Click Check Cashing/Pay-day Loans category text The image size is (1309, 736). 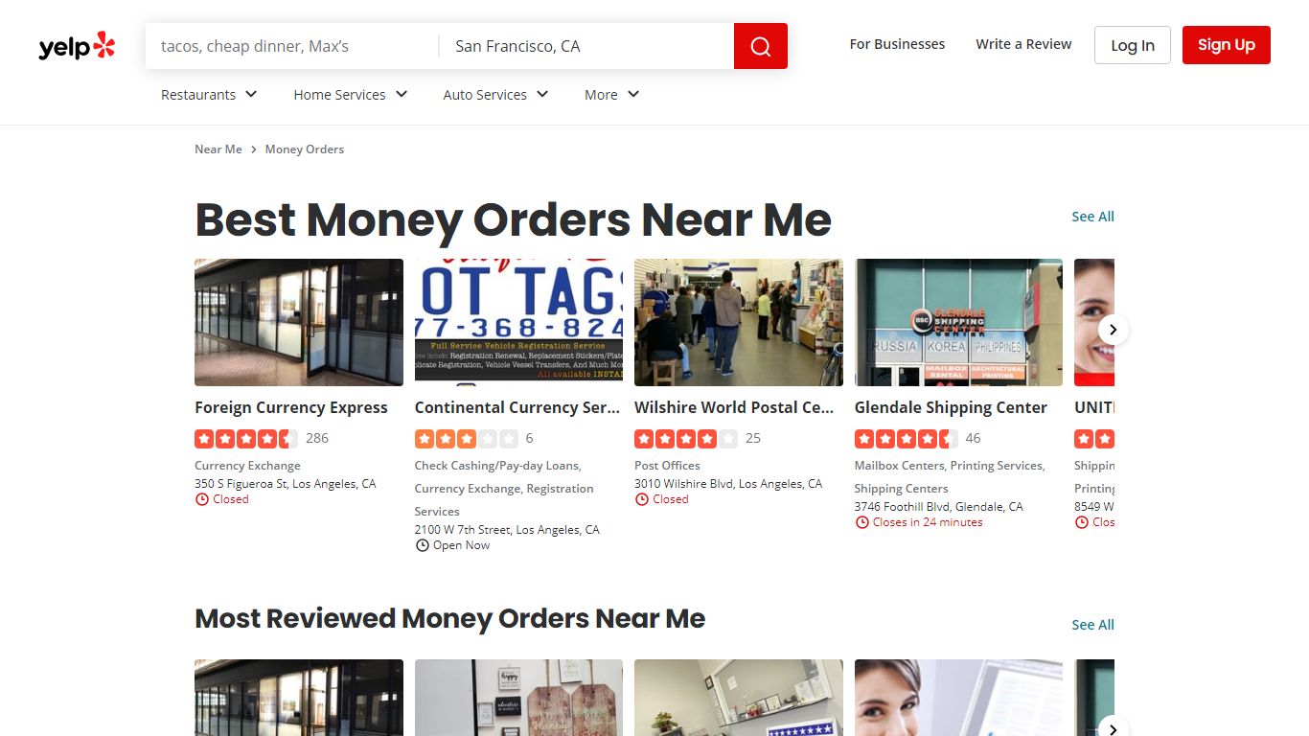click(497, 466)
